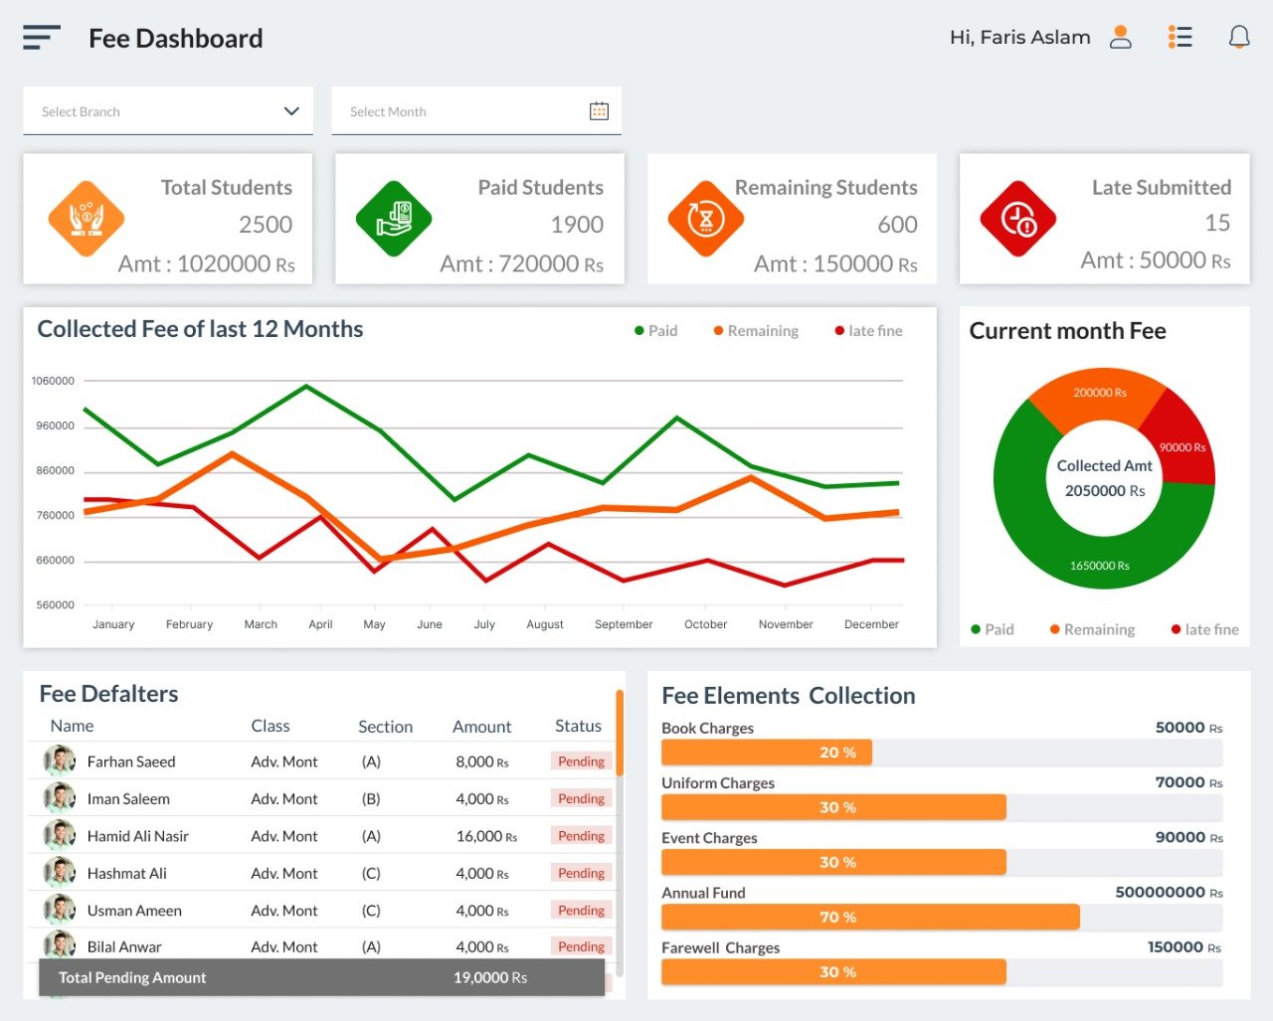Click Pending status for Iman Saleem
The height and width of the screenshot is (1021, 1273).
[581, 798]
